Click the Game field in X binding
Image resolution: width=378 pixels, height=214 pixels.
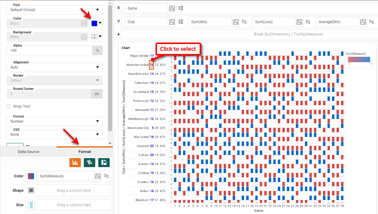point(146,8)
